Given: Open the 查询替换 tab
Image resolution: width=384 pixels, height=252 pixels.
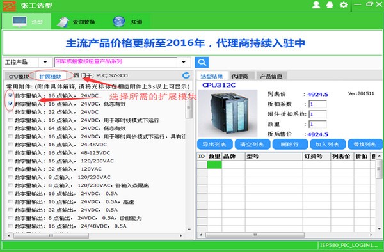Looking at the screenshot, I should [x=76, y=22].
